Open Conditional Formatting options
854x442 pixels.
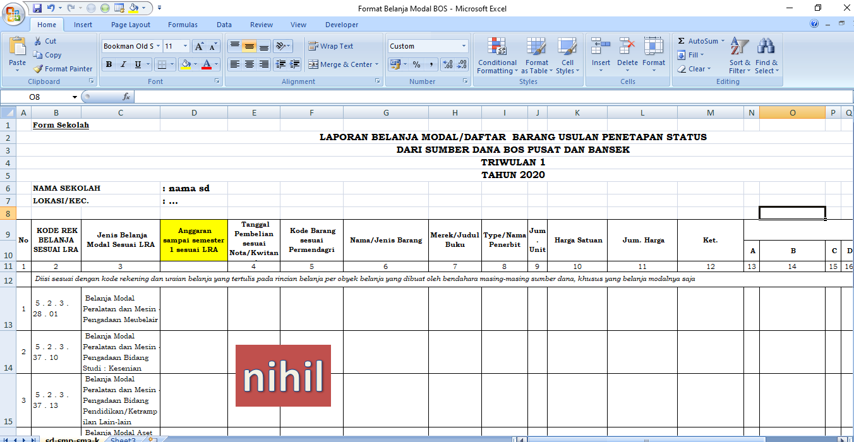click(x=497, y=56)
